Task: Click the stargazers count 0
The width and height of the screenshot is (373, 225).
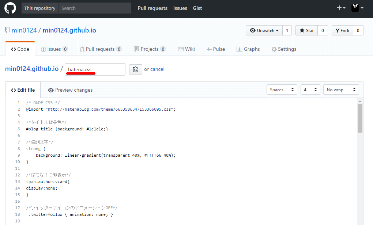Action: [x=323, y=30]
